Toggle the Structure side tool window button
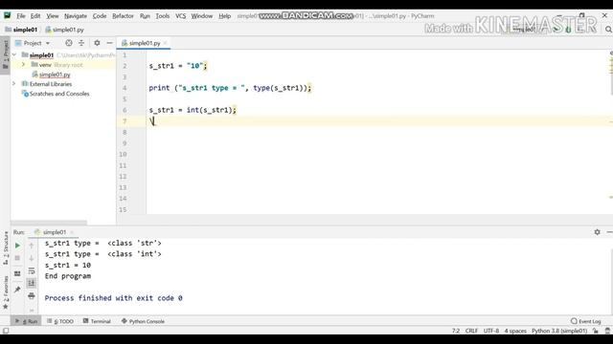 click(6, 248)
